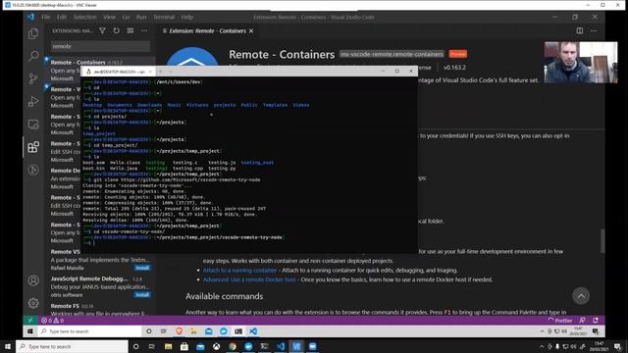Image resolution: width=628 pixels, height=353 pixels.
Task: Open Task View on remote taskbar
Action: pyautogui.click(x=164, y=331)
